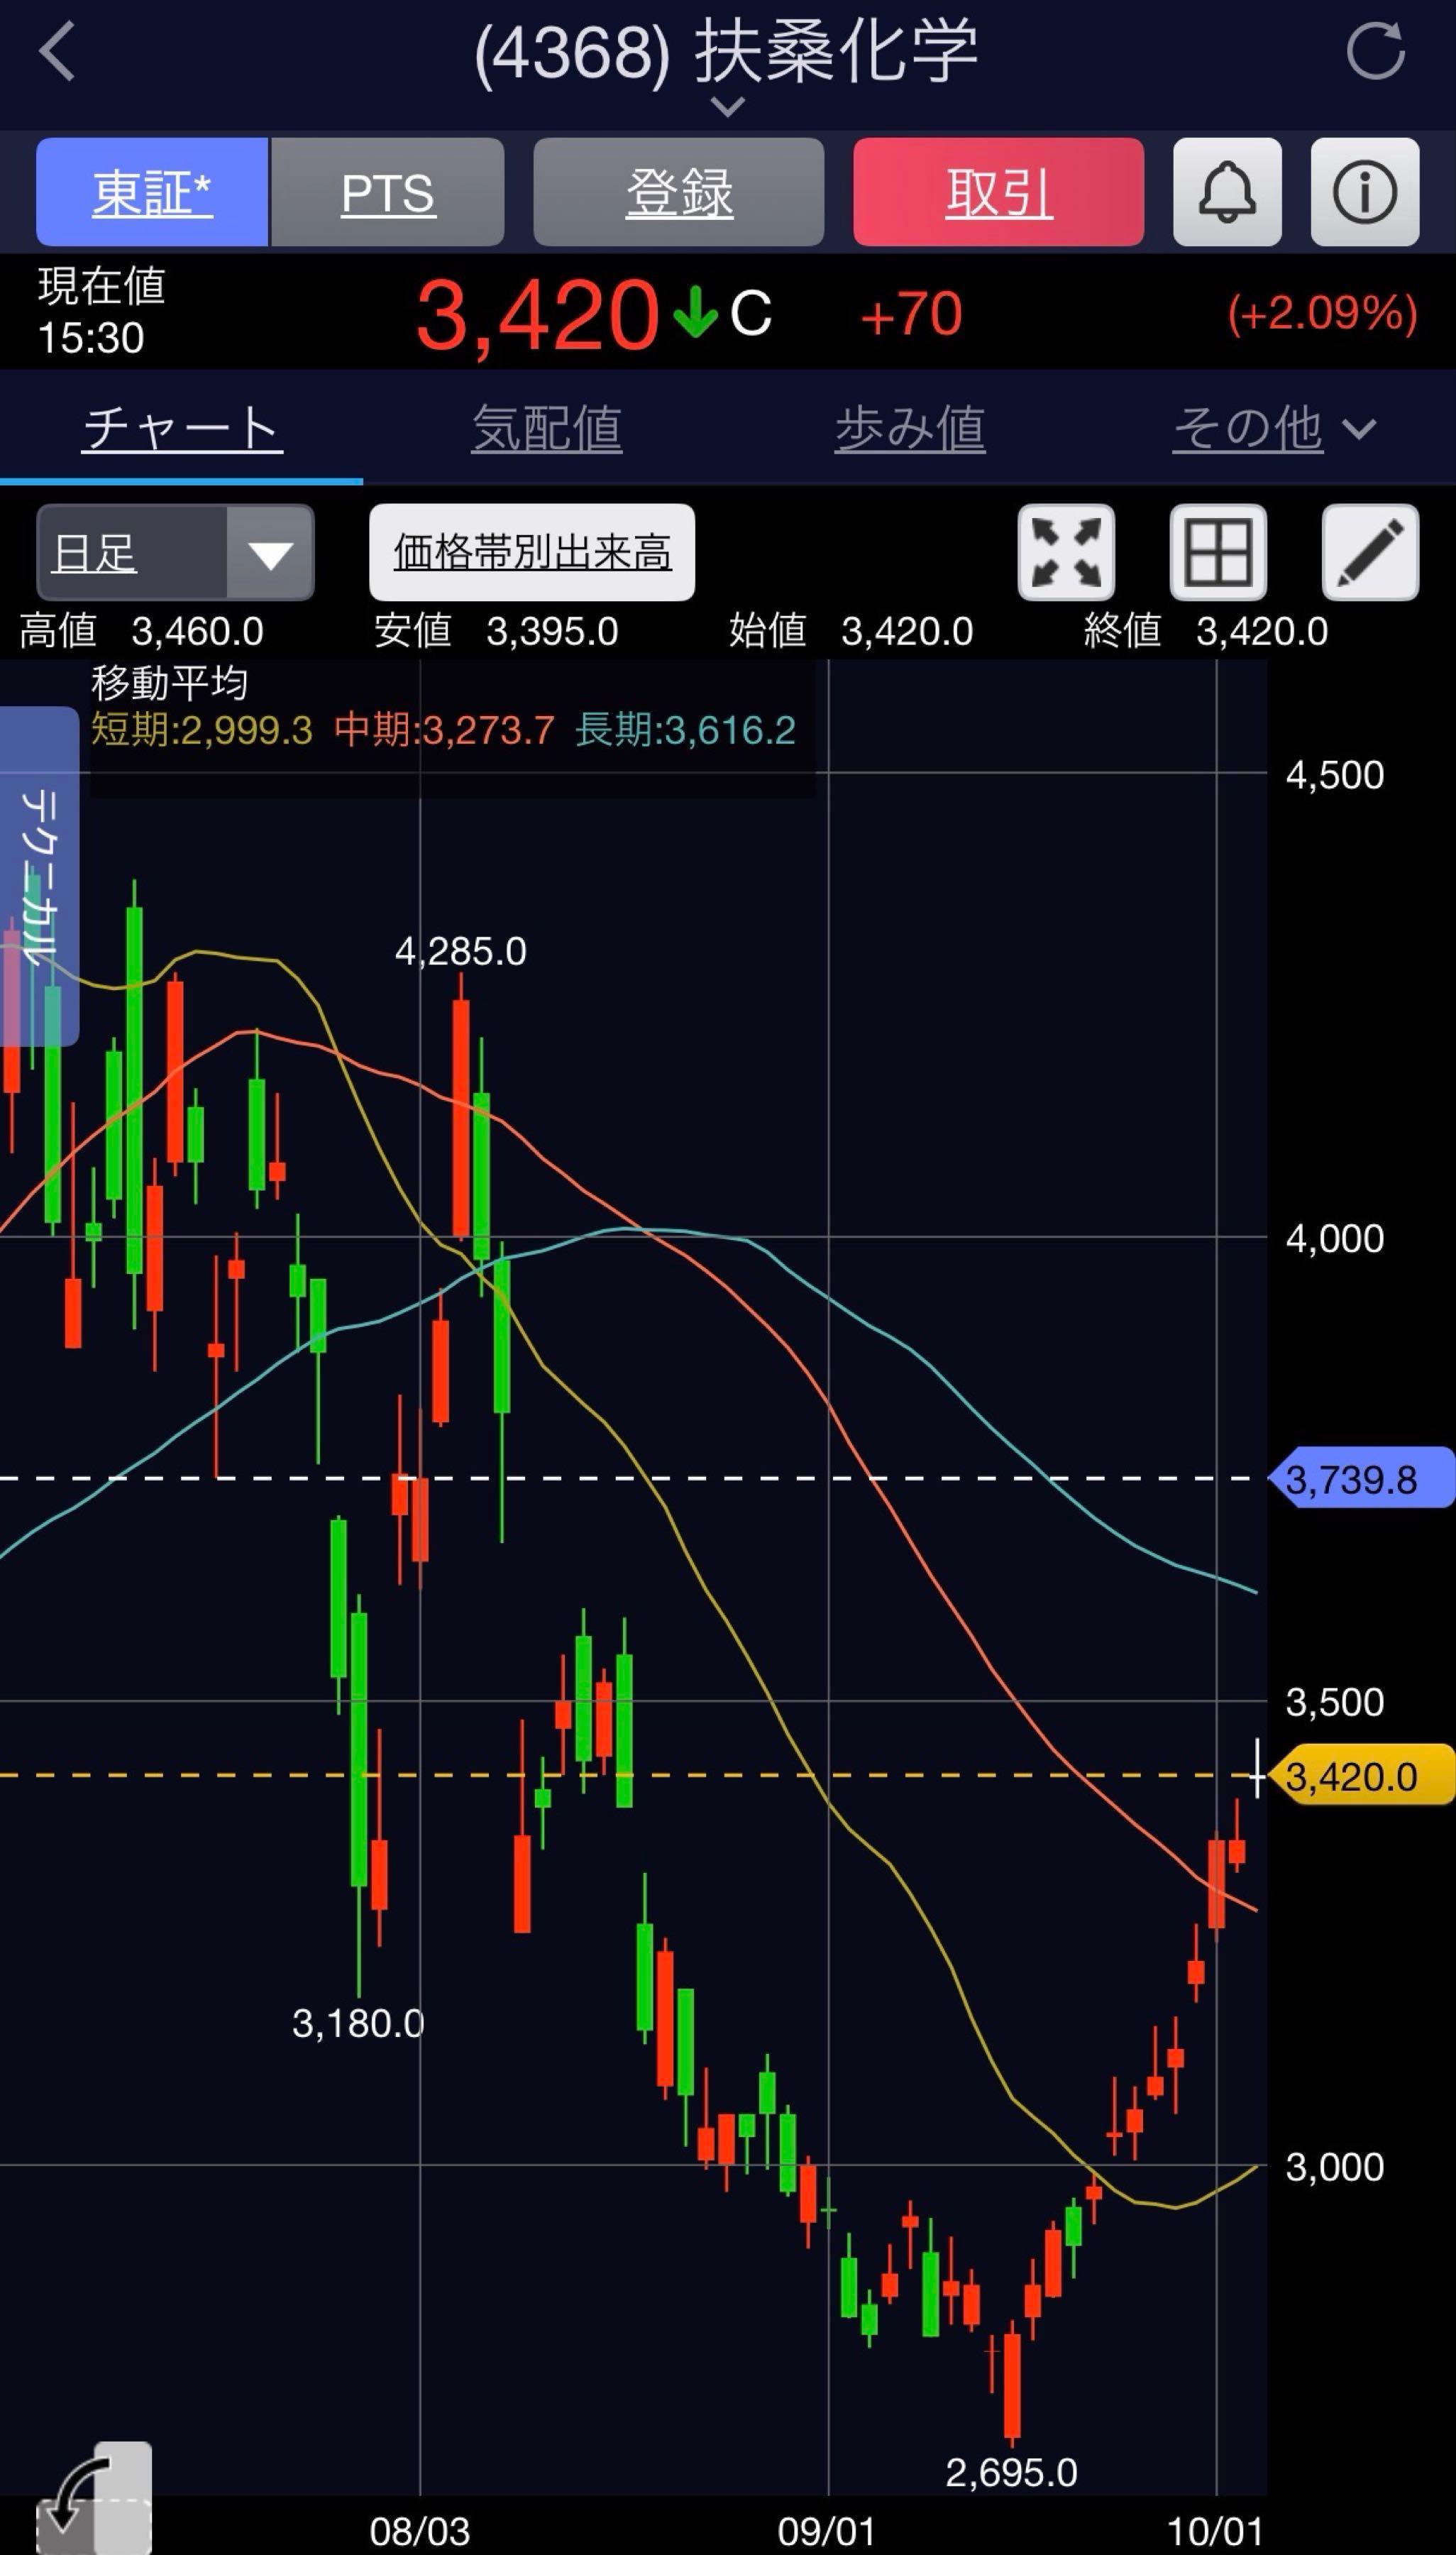Switch to the チャート tab

[181, 429]
